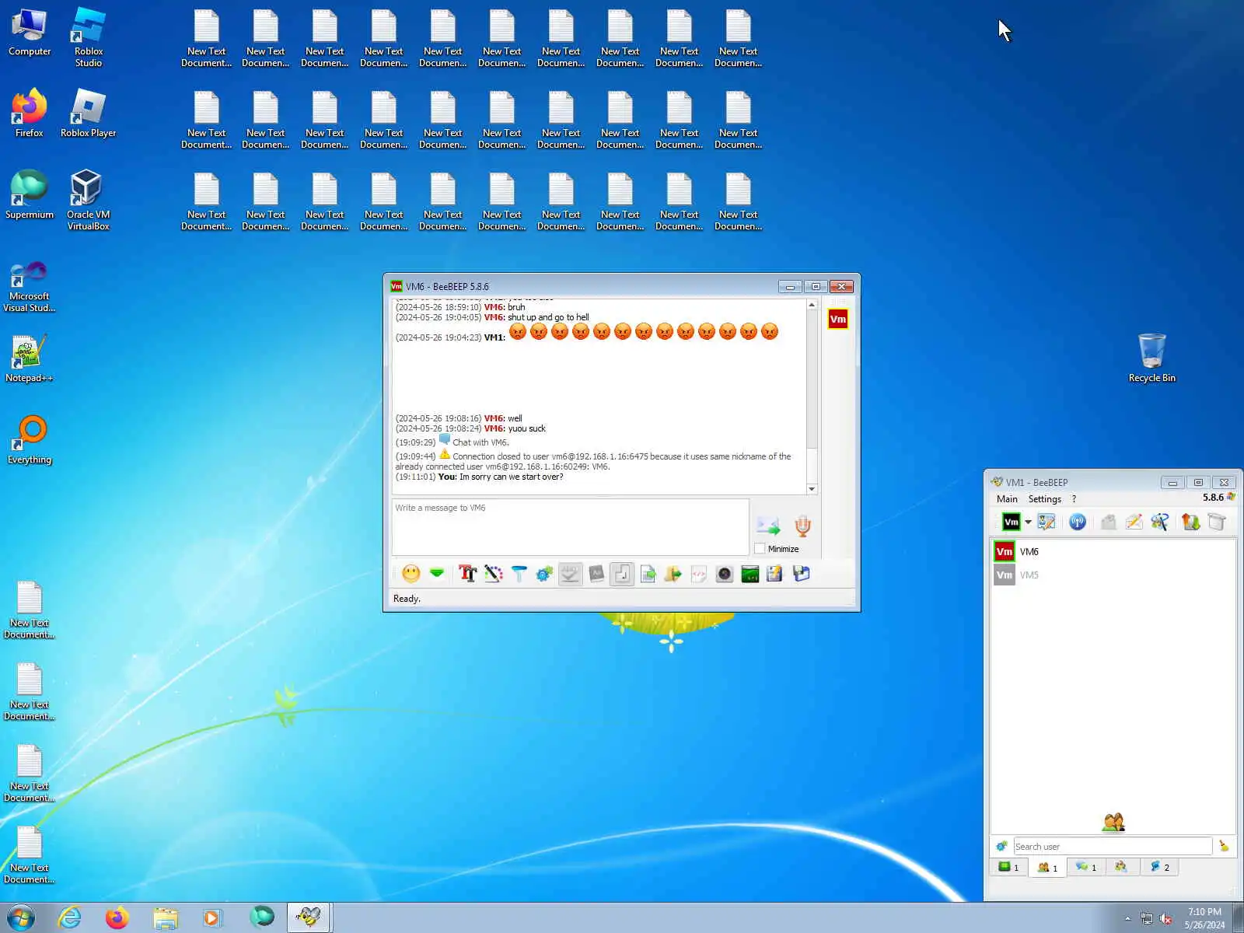Viewport: 1244px width, 933px height.
Task: Open Windows Explorer from the taskbar
Action: click(x=165, y=918)
